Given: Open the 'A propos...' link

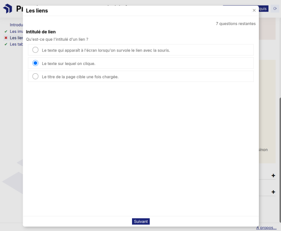Looking at the screenshot, I should click(x=266, y=228).
